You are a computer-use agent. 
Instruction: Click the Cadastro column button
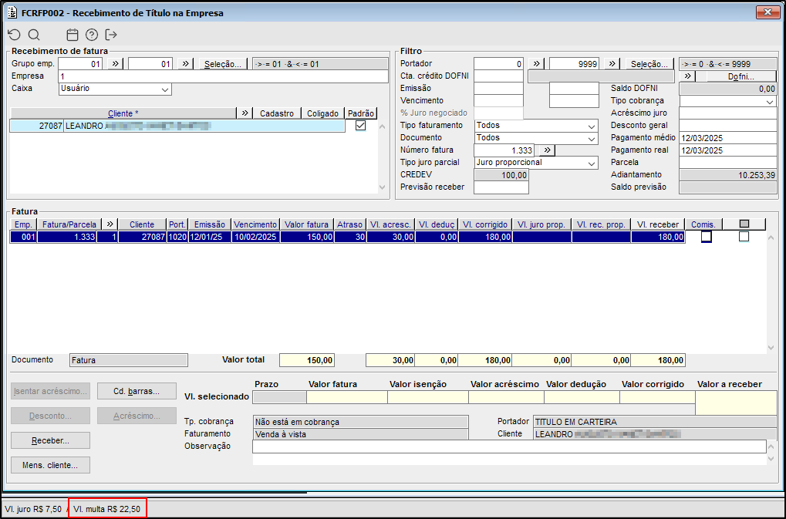(x=277, y=113)
